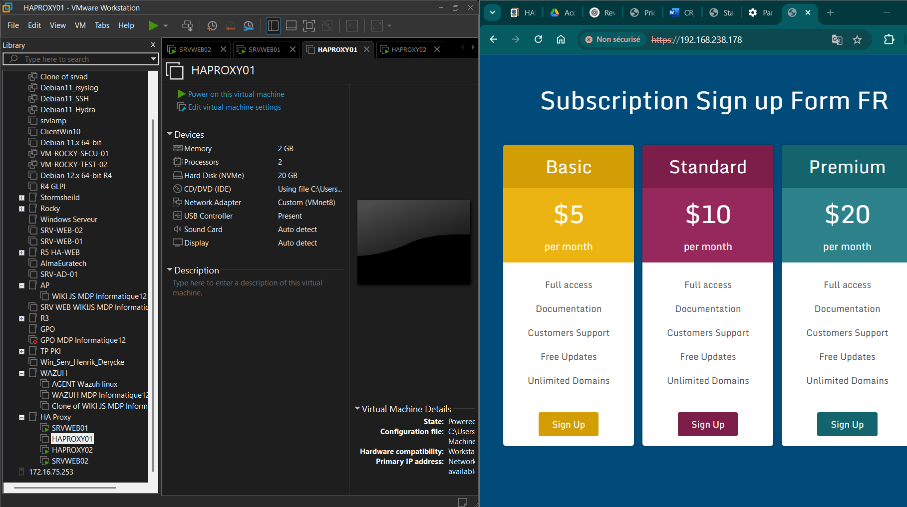907x507 pixels.
Task: Revert virtual machine to snapshot icon
Action: (x=230, y=25)
